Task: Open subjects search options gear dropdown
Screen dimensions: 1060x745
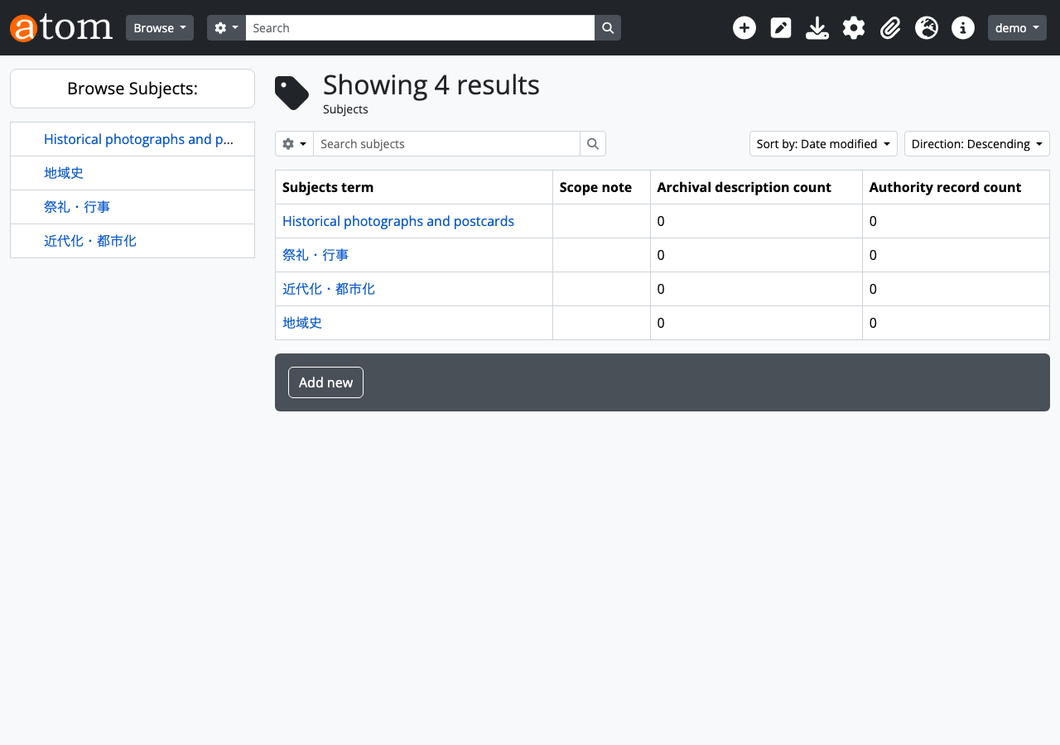Action: pyautogui.click(x=294, y=143)
